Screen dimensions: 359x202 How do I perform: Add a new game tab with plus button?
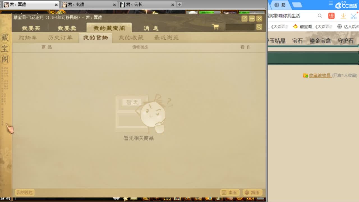pos(179,4)
